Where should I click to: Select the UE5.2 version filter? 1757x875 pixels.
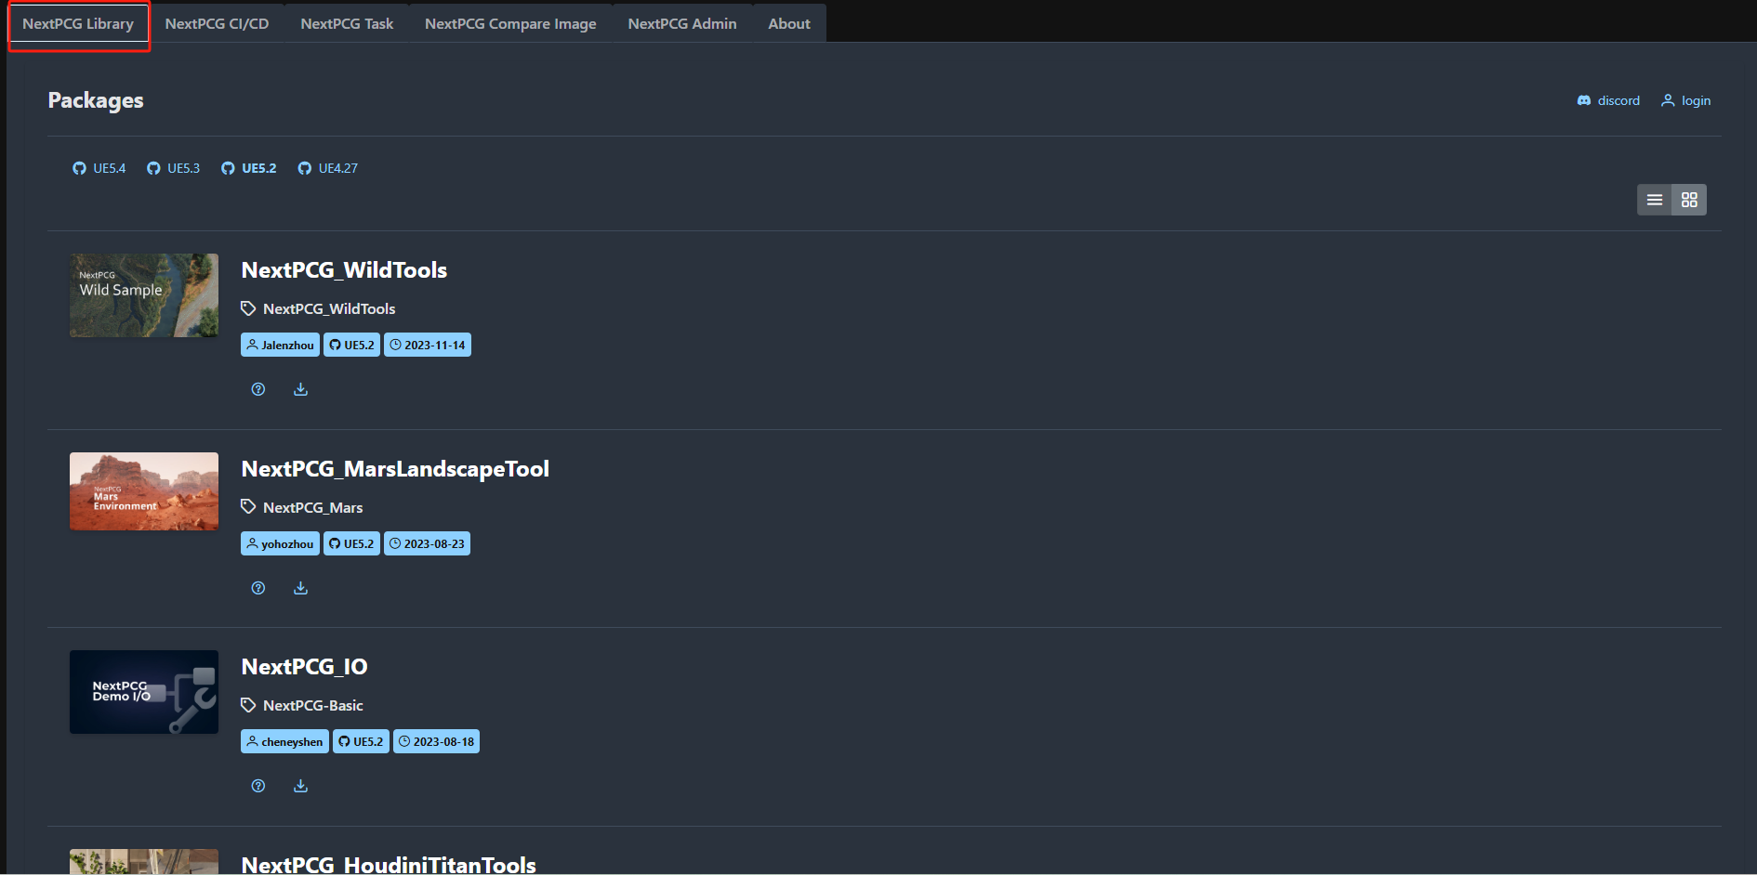point(249,168)
